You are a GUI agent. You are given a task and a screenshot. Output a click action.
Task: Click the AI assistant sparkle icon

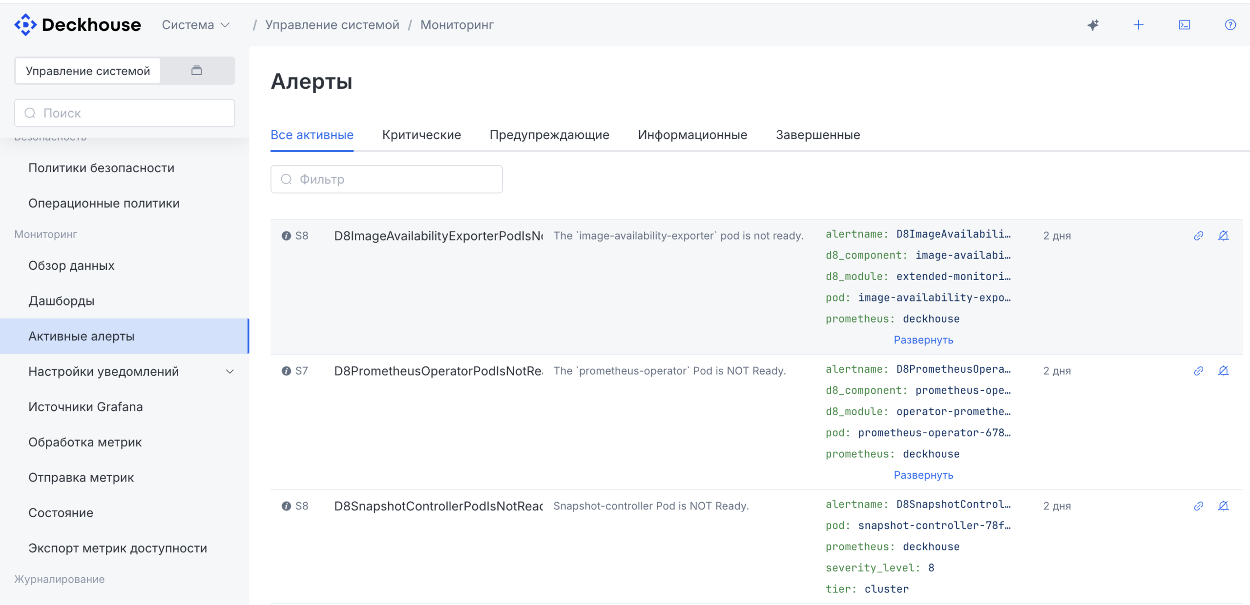(1093, 25)
